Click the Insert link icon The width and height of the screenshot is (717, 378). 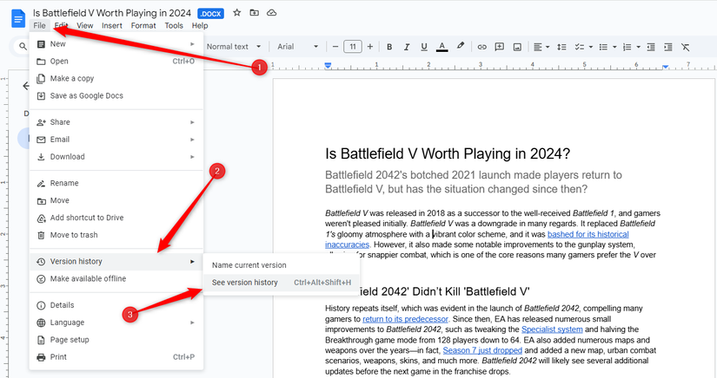482,47
